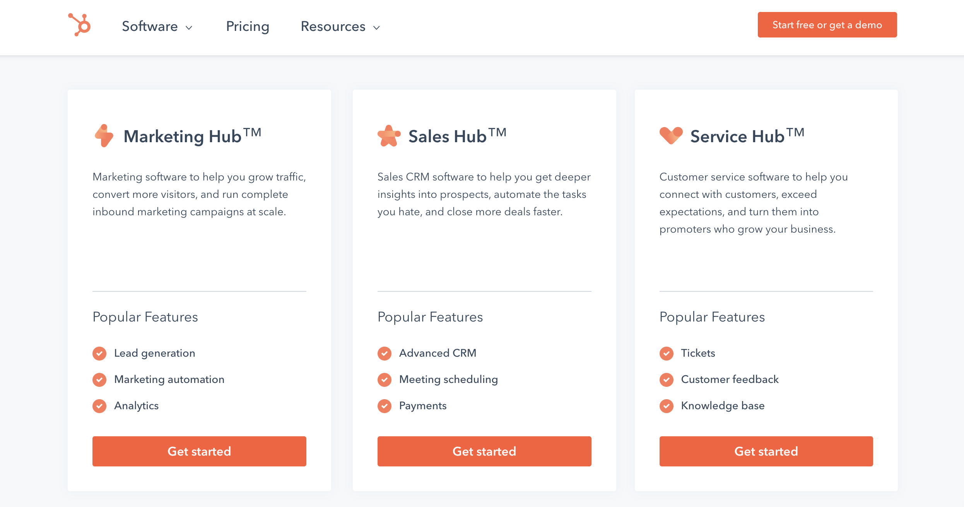Click the Meeting scheduling feature text
Viewport: 964px width, 507px height.
pos(449,379)
